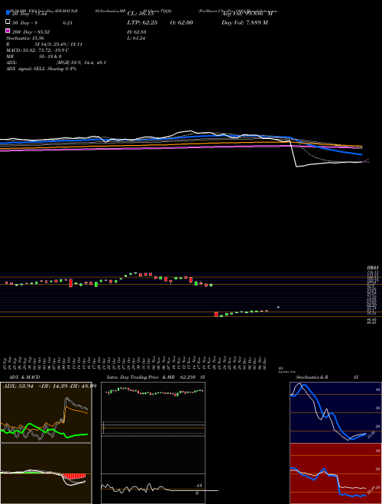Open the MACD histogram chart below ADX
Image resolution: width=382 pixels, height=504 pixels.
(x=46, y=473)
